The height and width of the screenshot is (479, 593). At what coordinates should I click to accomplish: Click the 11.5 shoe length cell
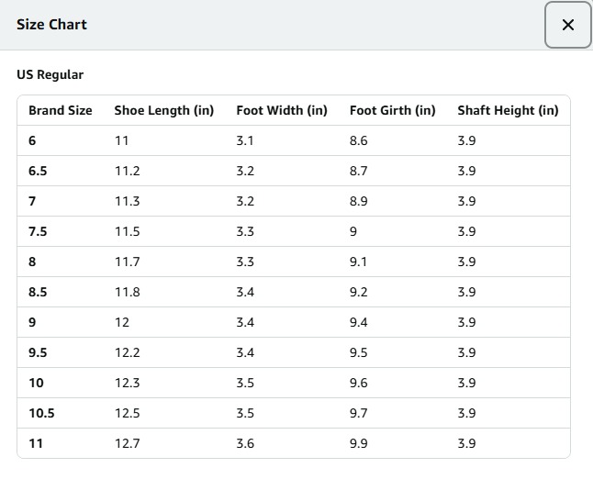point(127,231)
